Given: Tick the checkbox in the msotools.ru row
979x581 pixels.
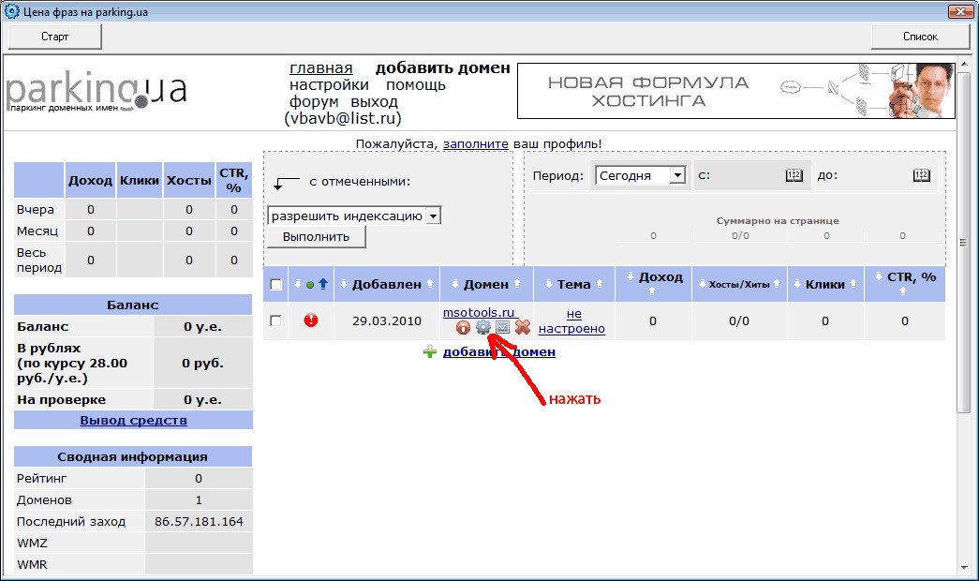Looking at the screenshot, I should (275, 320).
